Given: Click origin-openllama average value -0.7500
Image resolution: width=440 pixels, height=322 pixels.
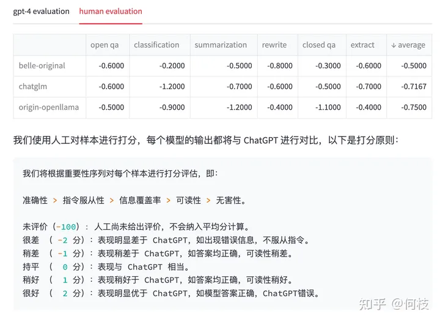Looking at the screenshot, I should point(414,107).
